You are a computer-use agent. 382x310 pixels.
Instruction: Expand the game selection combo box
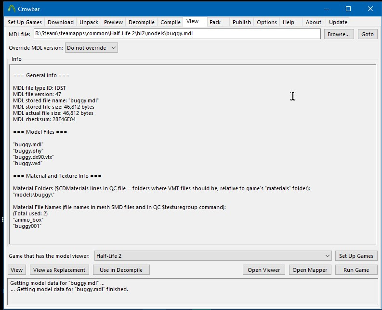coord(212,256)
